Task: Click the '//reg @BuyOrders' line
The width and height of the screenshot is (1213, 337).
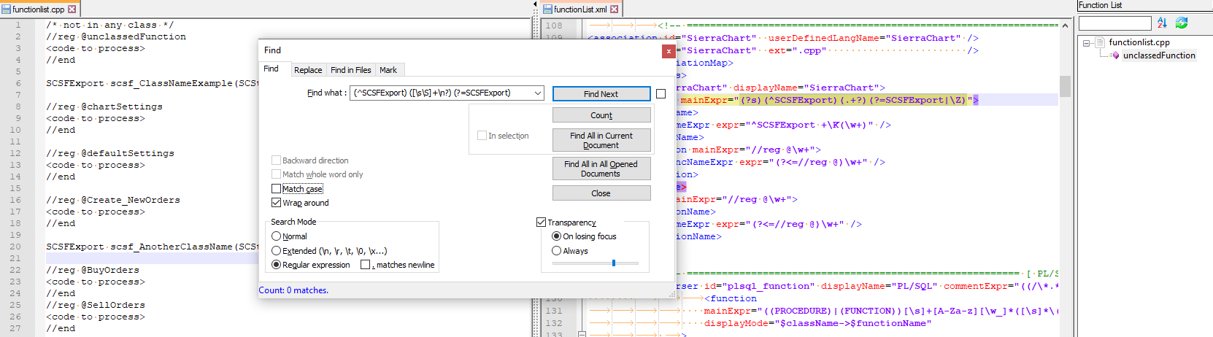Action: [x=93, y=270]
